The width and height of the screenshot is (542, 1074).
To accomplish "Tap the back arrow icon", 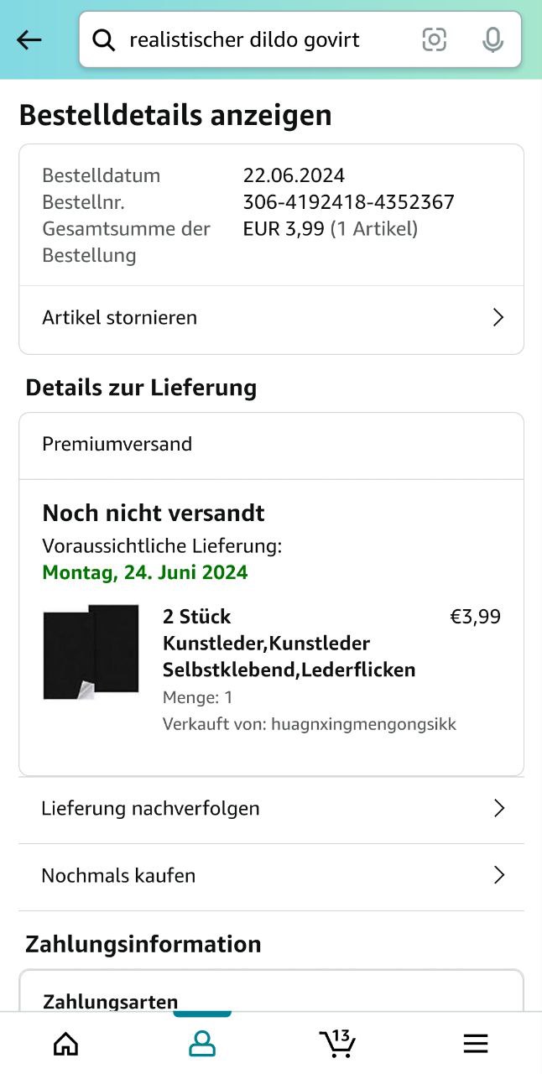I will 29,39.
